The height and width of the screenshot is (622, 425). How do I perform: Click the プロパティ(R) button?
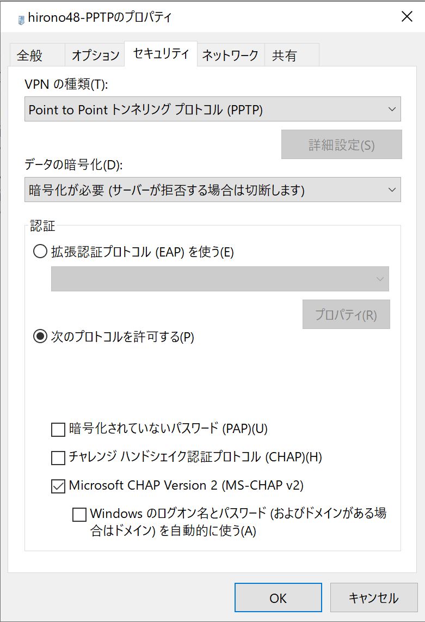(346, 315)
